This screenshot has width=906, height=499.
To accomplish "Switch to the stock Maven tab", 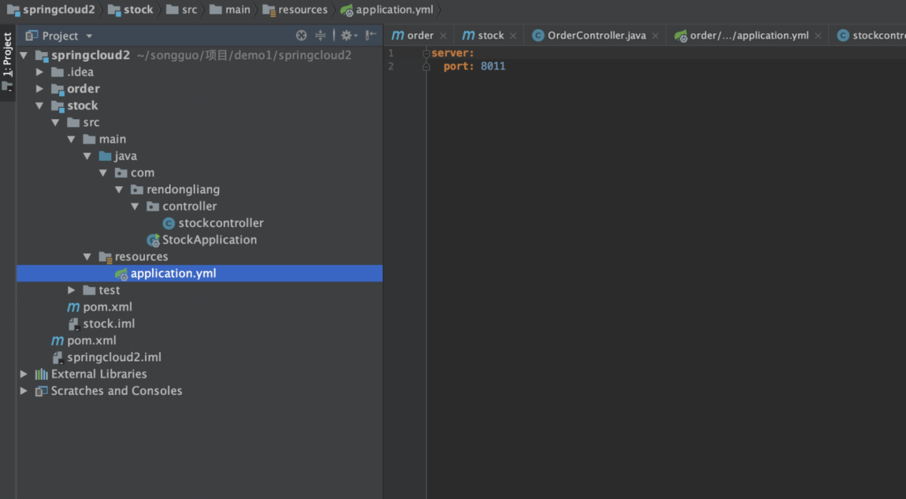I will [483, 35].
